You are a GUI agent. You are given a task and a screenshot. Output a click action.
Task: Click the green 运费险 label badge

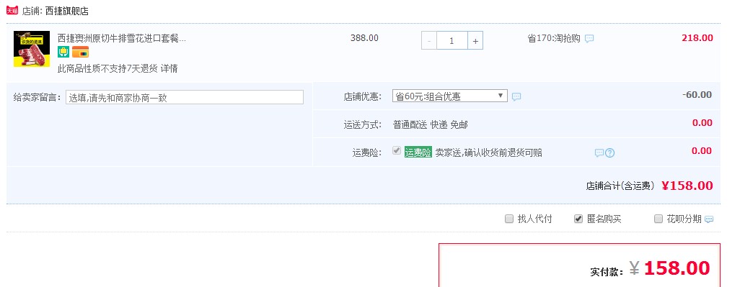tap(418, 152)
